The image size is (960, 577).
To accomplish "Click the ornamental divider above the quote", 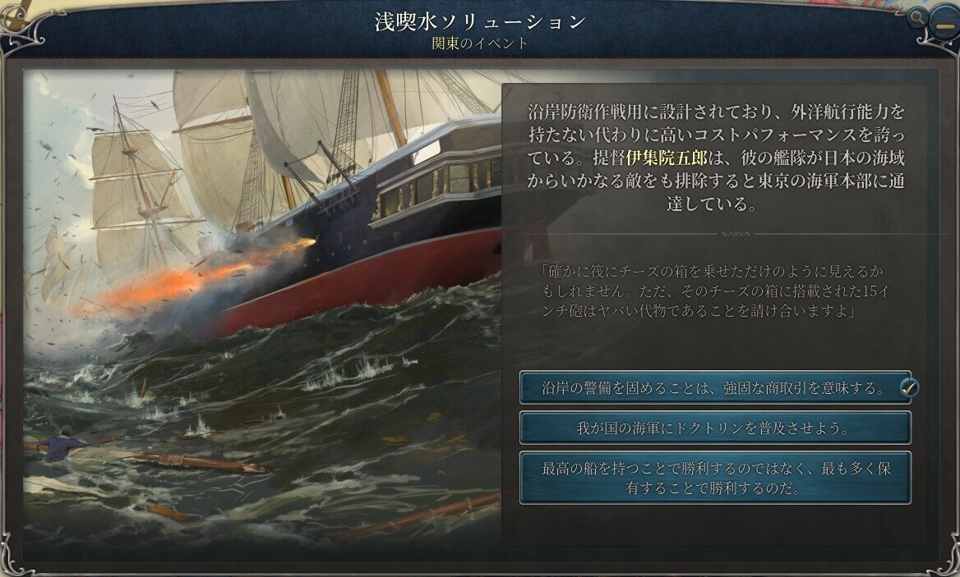I will pos(735,233).
